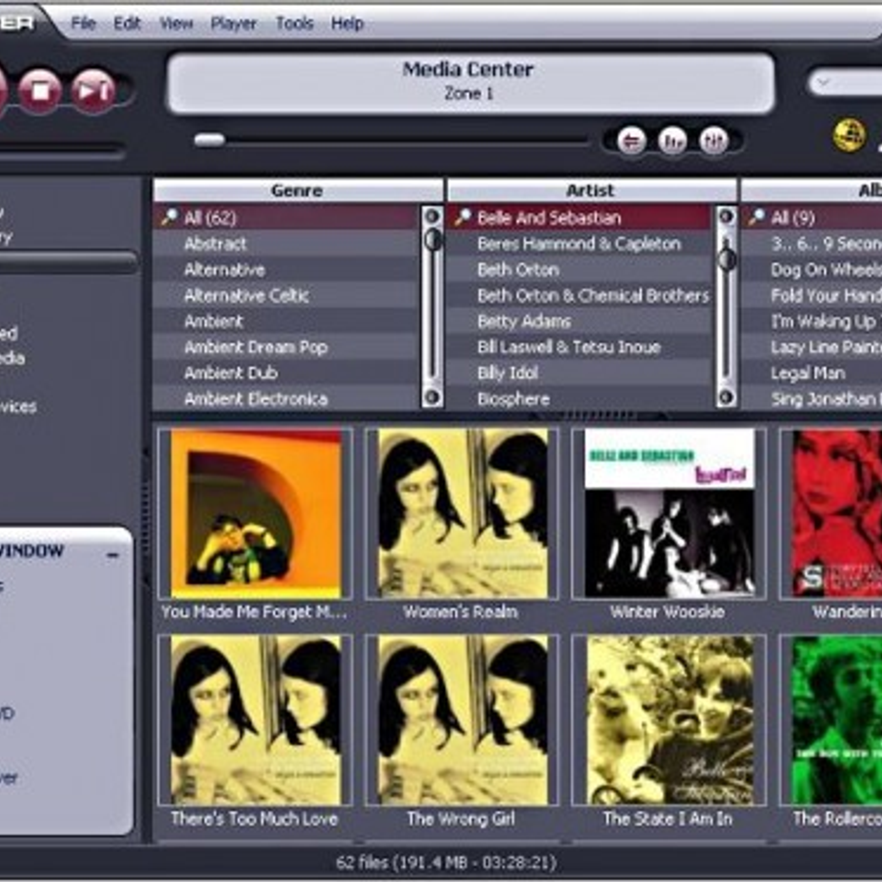Click magnifier icon beside Belle And Sebastian

click(x=462, y=217)
